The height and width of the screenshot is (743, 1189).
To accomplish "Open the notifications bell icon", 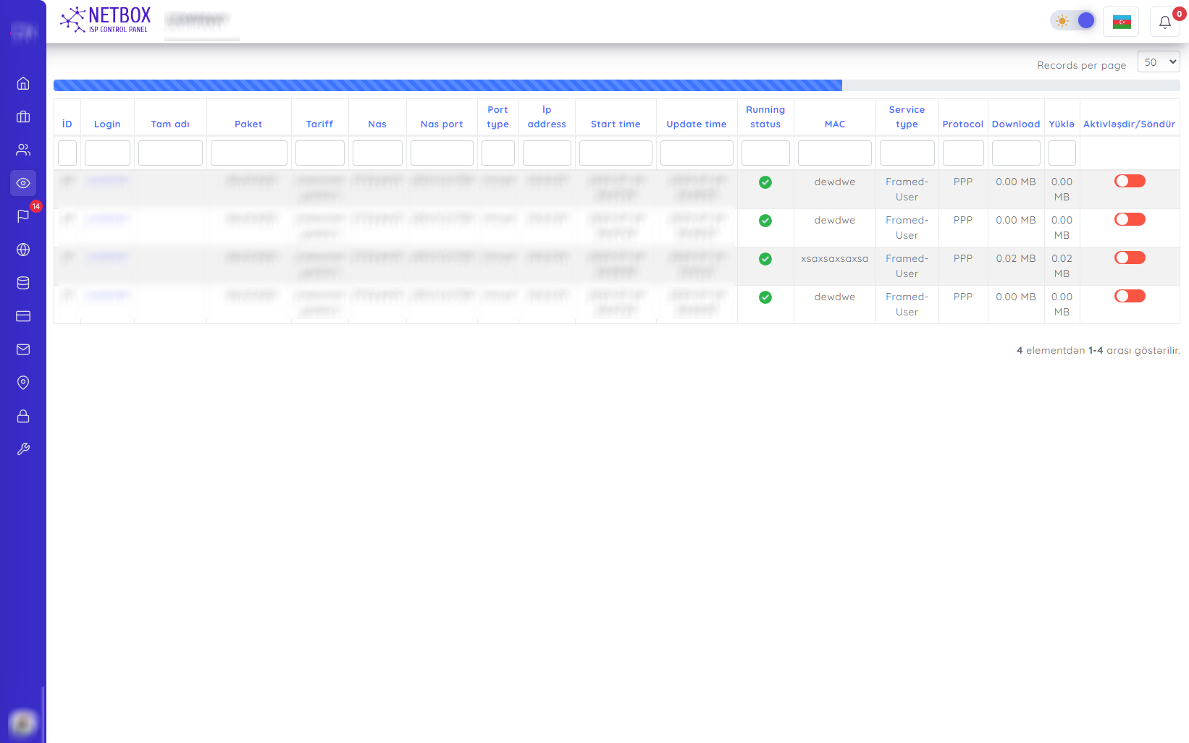I will tap(1164, 22).
